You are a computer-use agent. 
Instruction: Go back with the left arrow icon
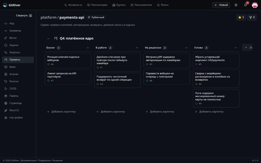coord(48,38)
